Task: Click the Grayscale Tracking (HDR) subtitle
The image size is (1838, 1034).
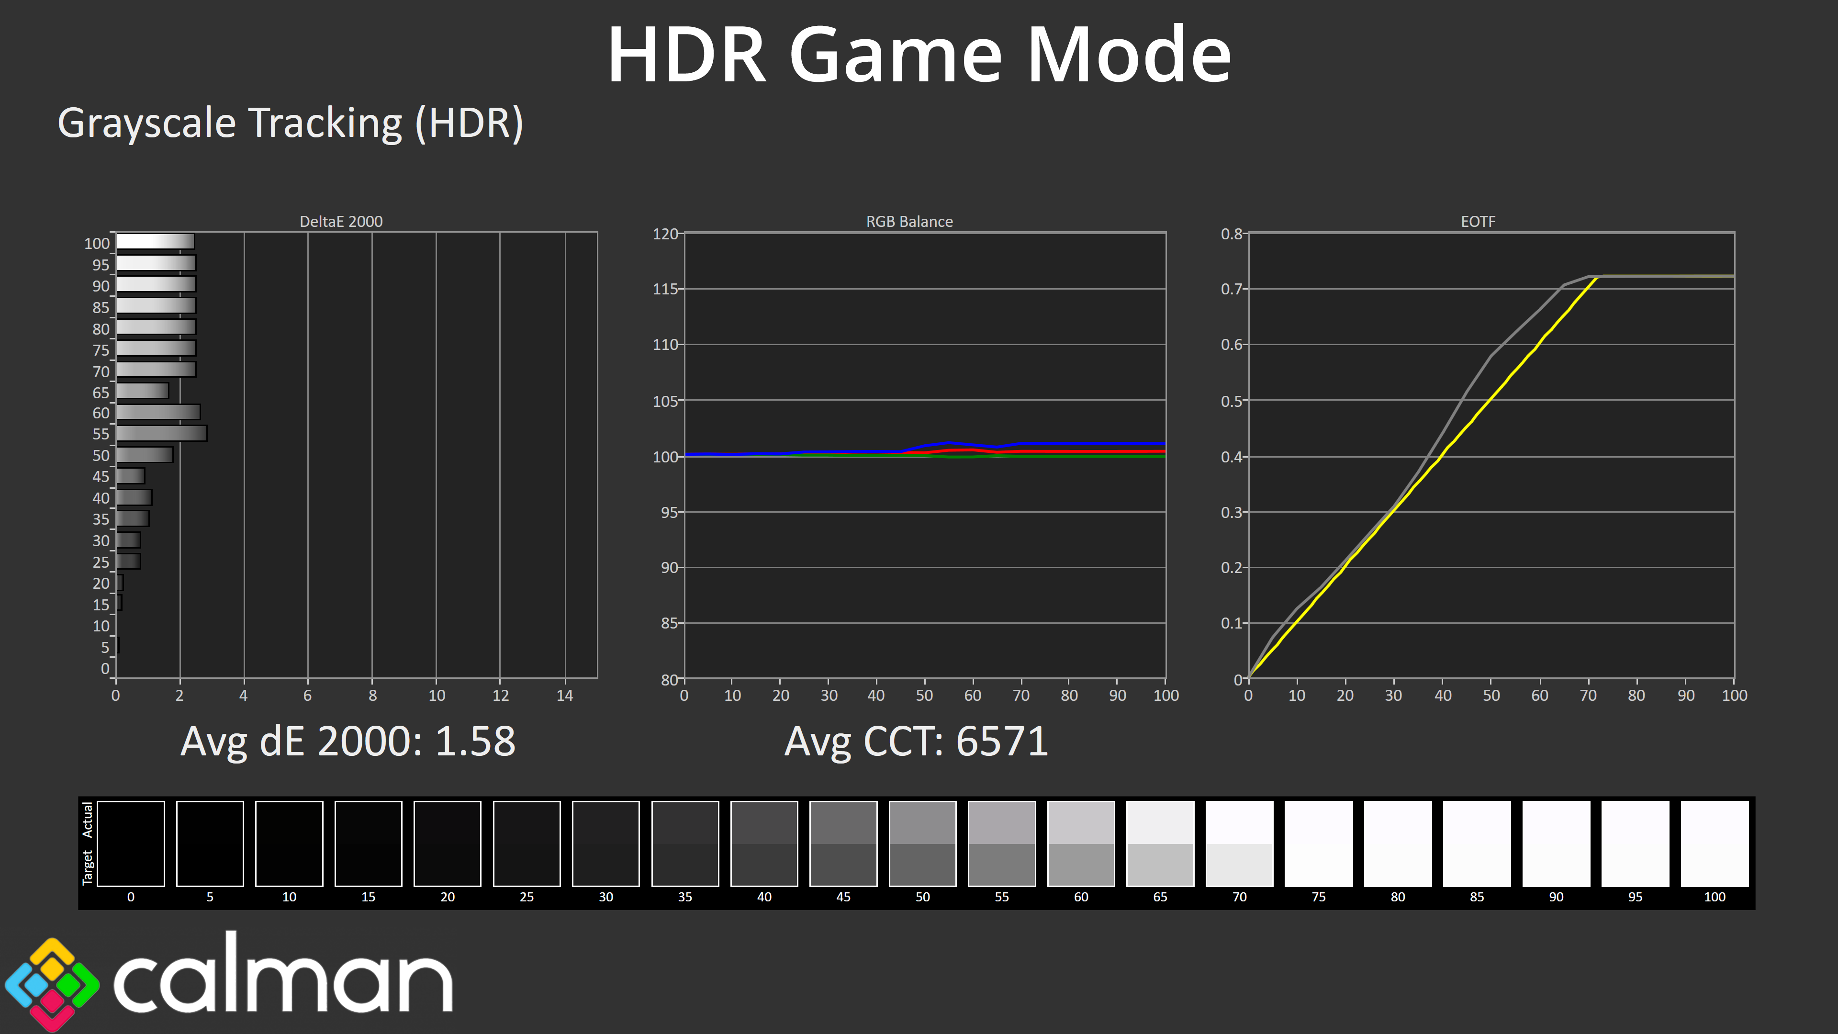Action: (291, 123)
